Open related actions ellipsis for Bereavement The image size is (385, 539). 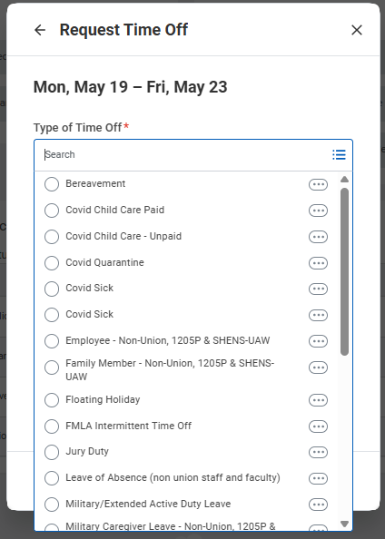318,184
